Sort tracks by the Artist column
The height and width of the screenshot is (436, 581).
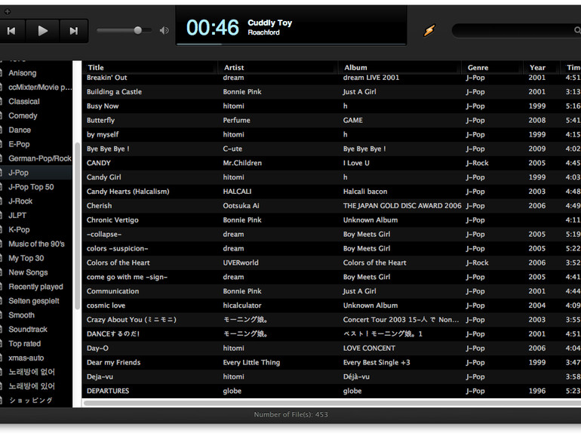(278, 67)
